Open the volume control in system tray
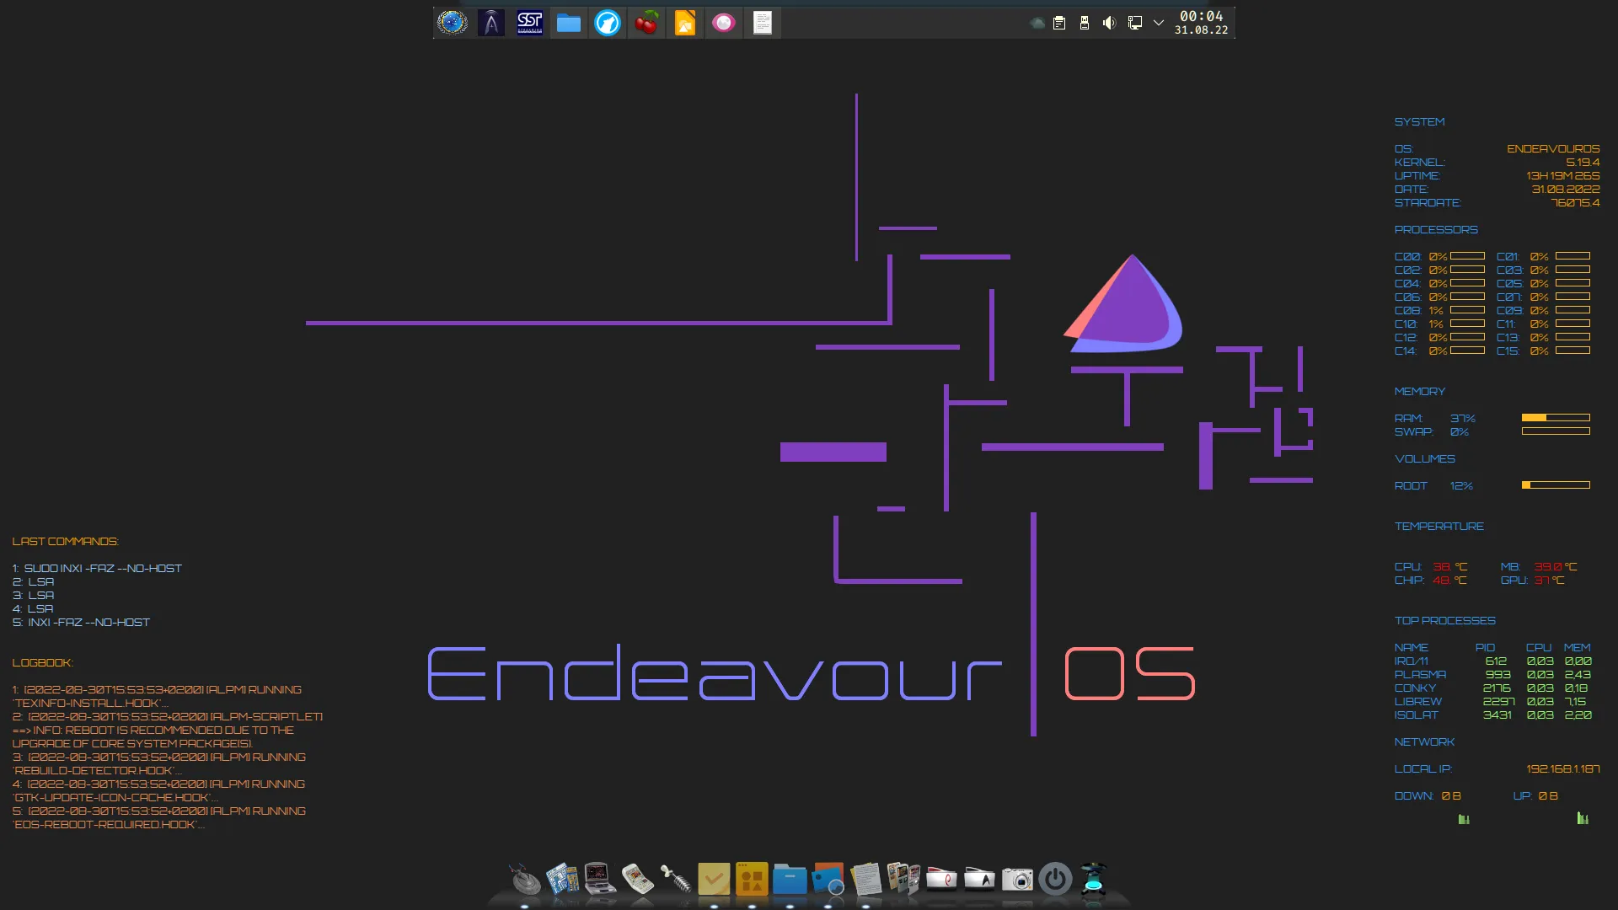This screenshot has width=1618, height=910. click(x=1109, y=23)
